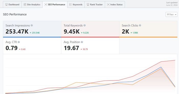
Task: Click the SEO Performance eye icon
Action: 46,5
